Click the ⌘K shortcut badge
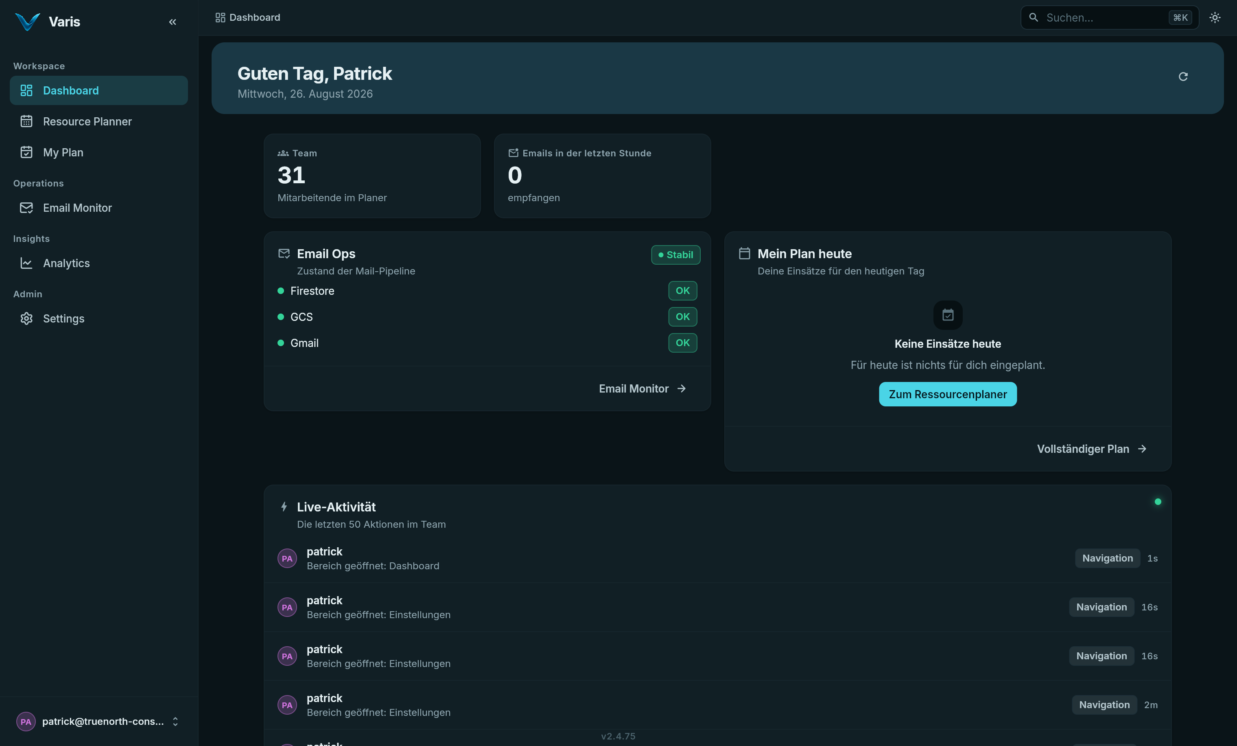 tap(1180, 18)
